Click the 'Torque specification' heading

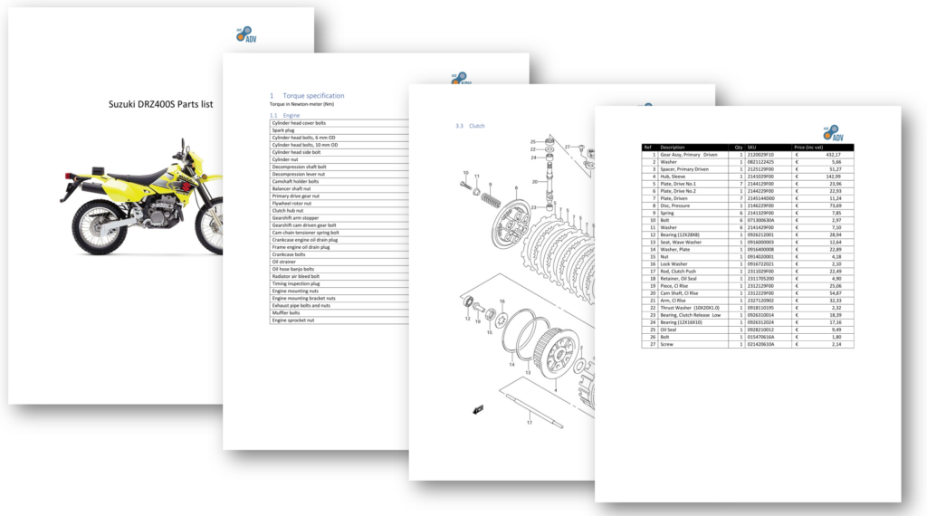313,96
